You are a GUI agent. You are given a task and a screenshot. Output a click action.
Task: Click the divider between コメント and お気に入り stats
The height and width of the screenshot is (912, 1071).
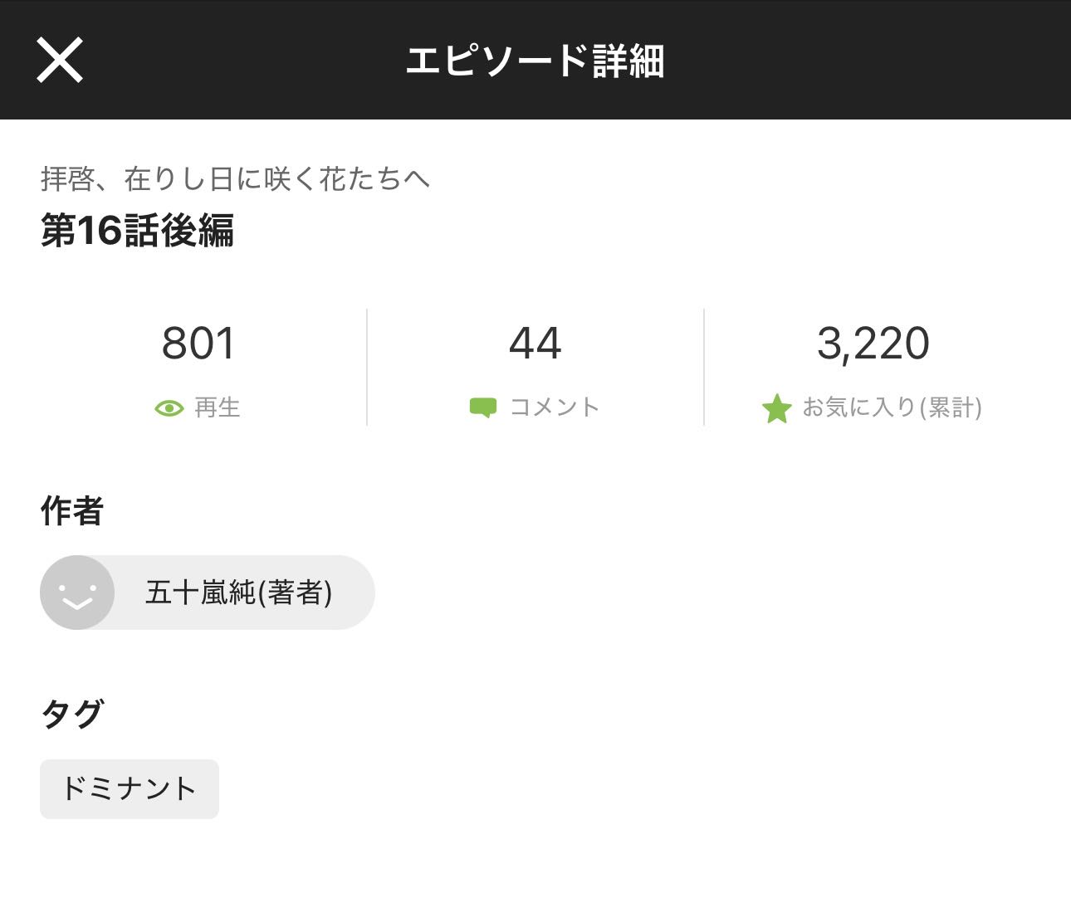point(704,368)
